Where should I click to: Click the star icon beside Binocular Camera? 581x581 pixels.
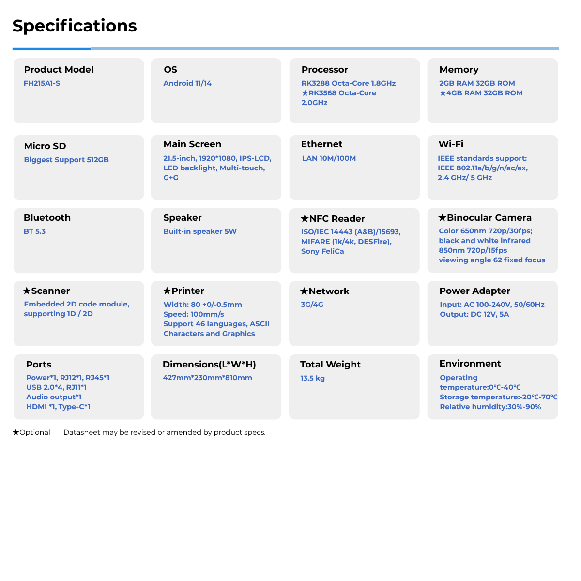pos(442,218)
